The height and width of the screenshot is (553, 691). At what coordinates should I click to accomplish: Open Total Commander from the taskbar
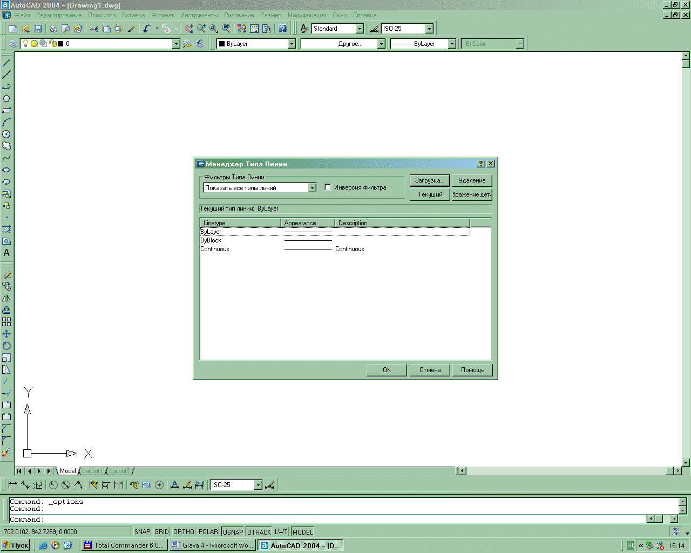(124, 545)
